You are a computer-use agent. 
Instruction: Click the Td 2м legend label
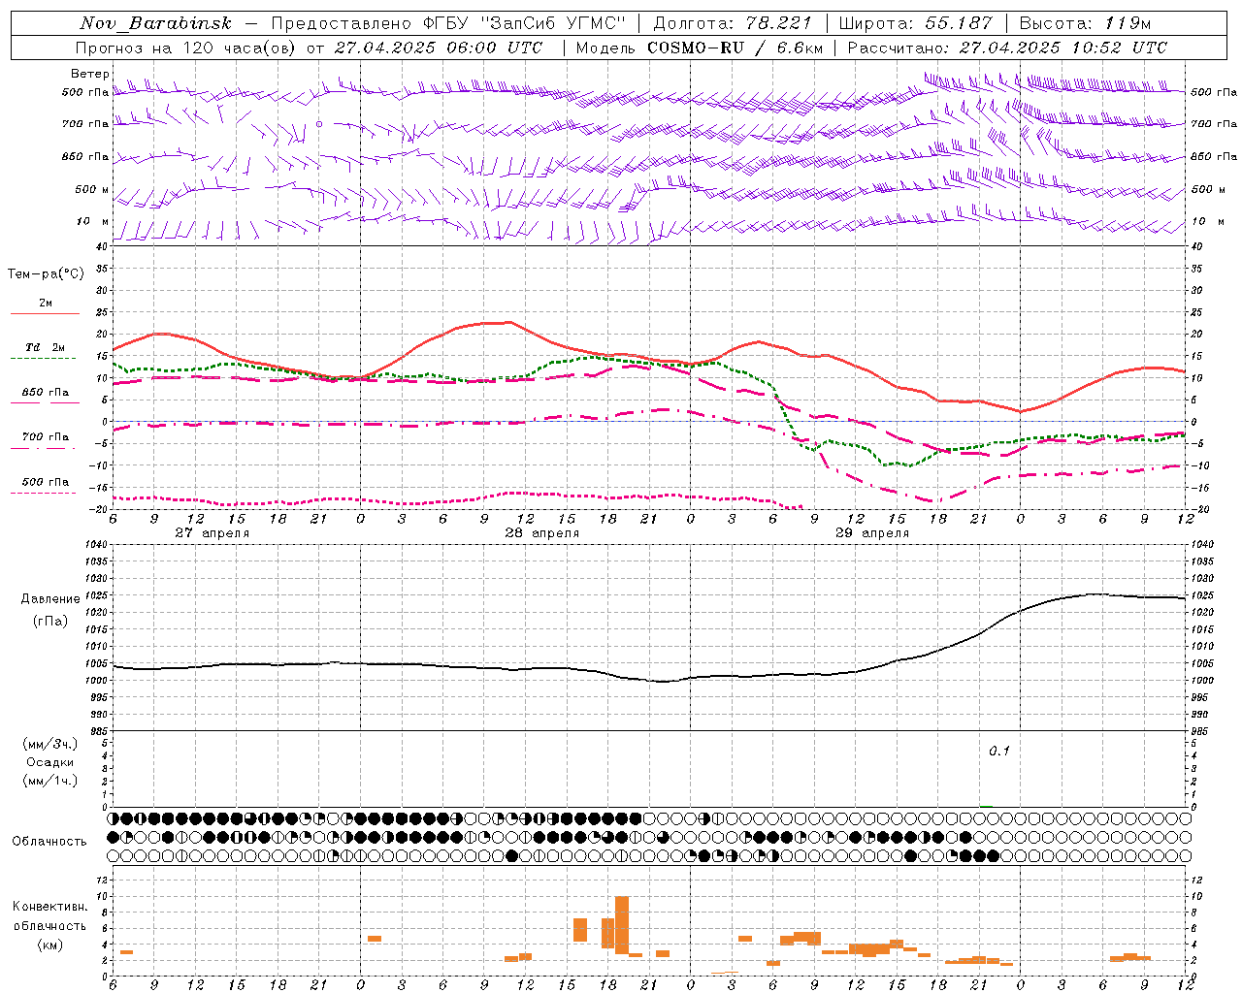tap(45, 347)
